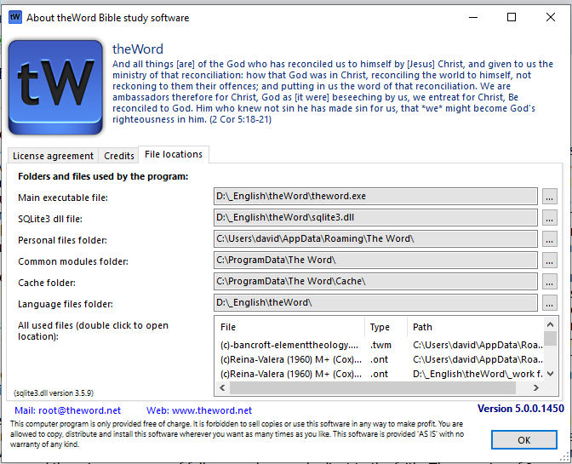Open the root@theword.net mail link
Viewport: 572px width, 464px height.
click(x=67, y=410)
